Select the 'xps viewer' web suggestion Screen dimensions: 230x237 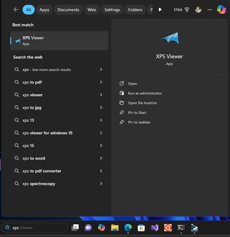(x=59, y=95)
